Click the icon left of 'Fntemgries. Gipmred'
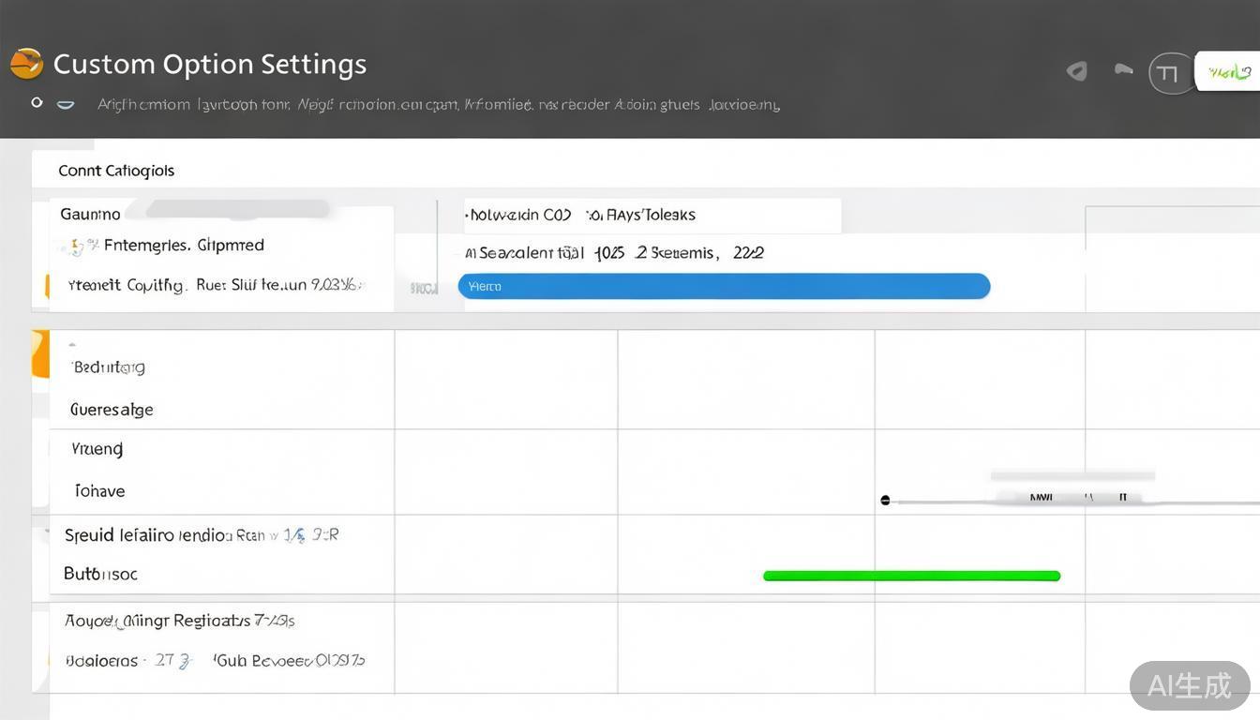 coord(74,247)
